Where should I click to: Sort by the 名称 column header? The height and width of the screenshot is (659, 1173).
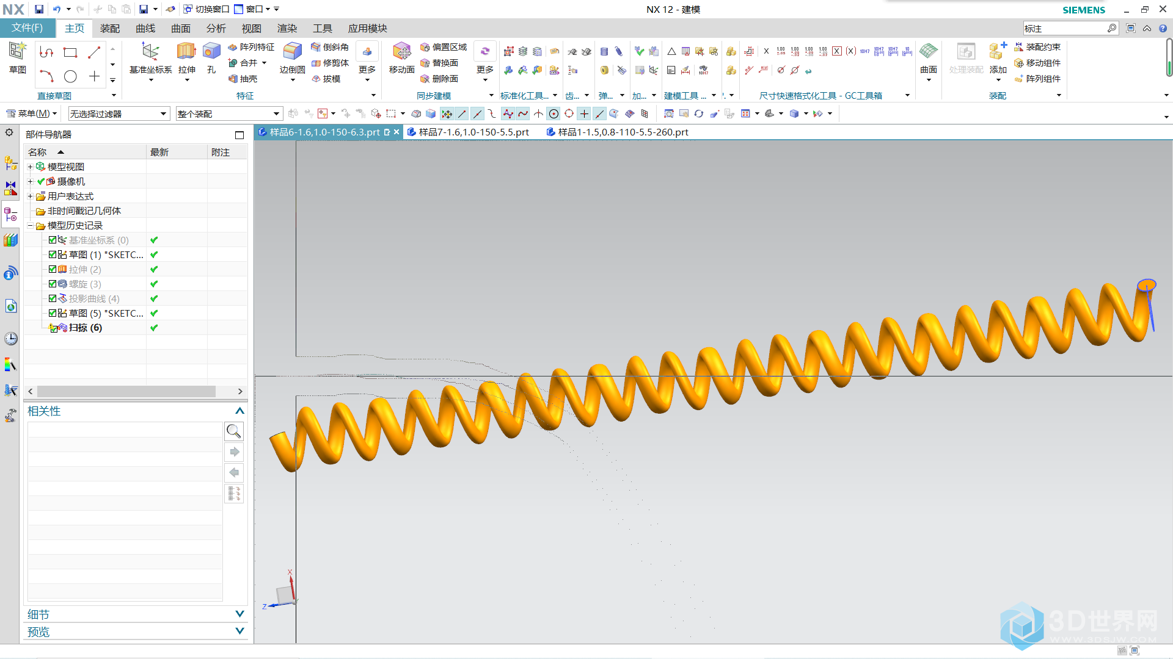[x=86, y=152]
